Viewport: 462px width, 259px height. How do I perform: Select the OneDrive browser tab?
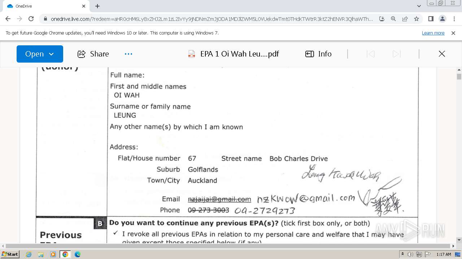[45, 6]
